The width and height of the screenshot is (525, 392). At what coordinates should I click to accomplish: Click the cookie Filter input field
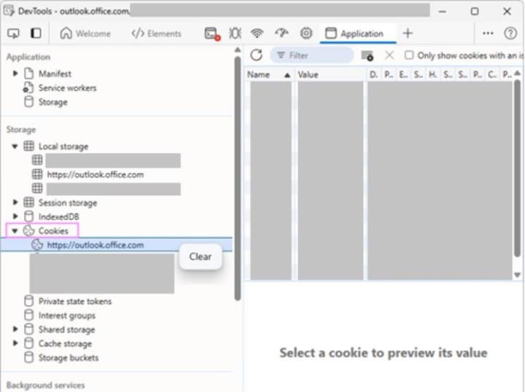[x=312, y=55]
